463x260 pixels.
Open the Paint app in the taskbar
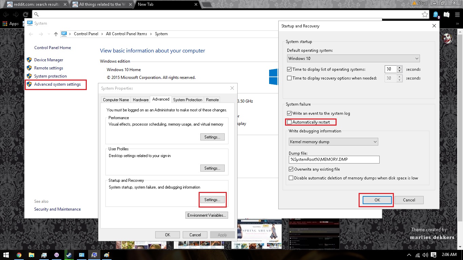(x=107, y=255)
